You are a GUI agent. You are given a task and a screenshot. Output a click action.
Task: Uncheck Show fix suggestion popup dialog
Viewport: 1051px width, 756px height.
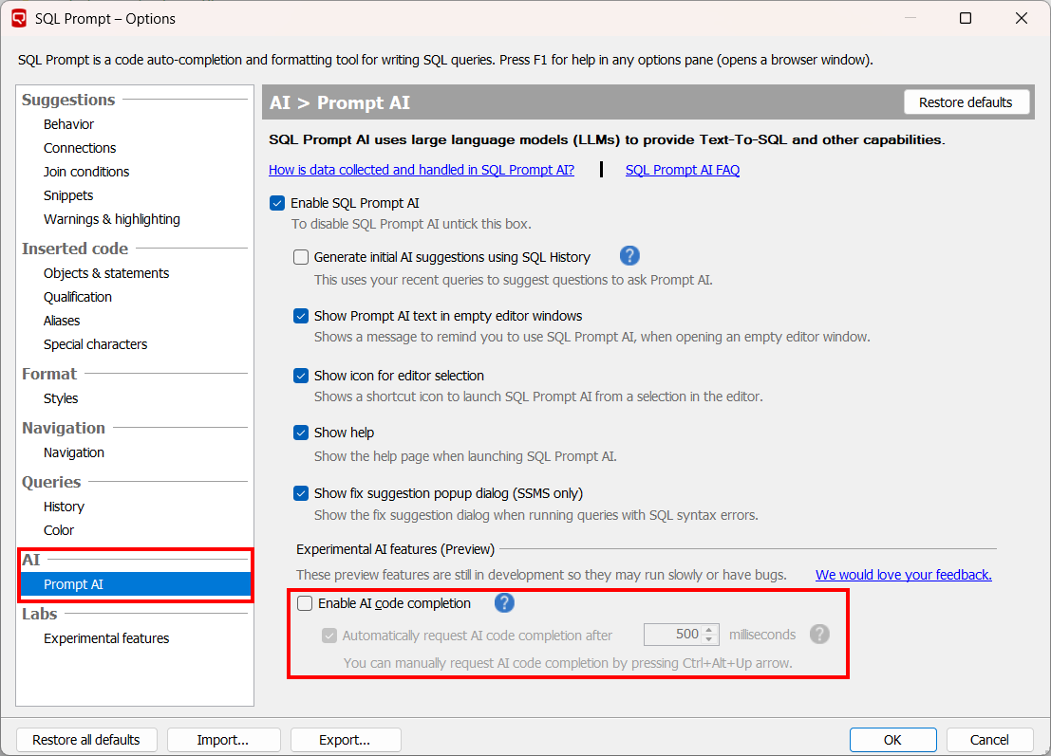[301, 493]
